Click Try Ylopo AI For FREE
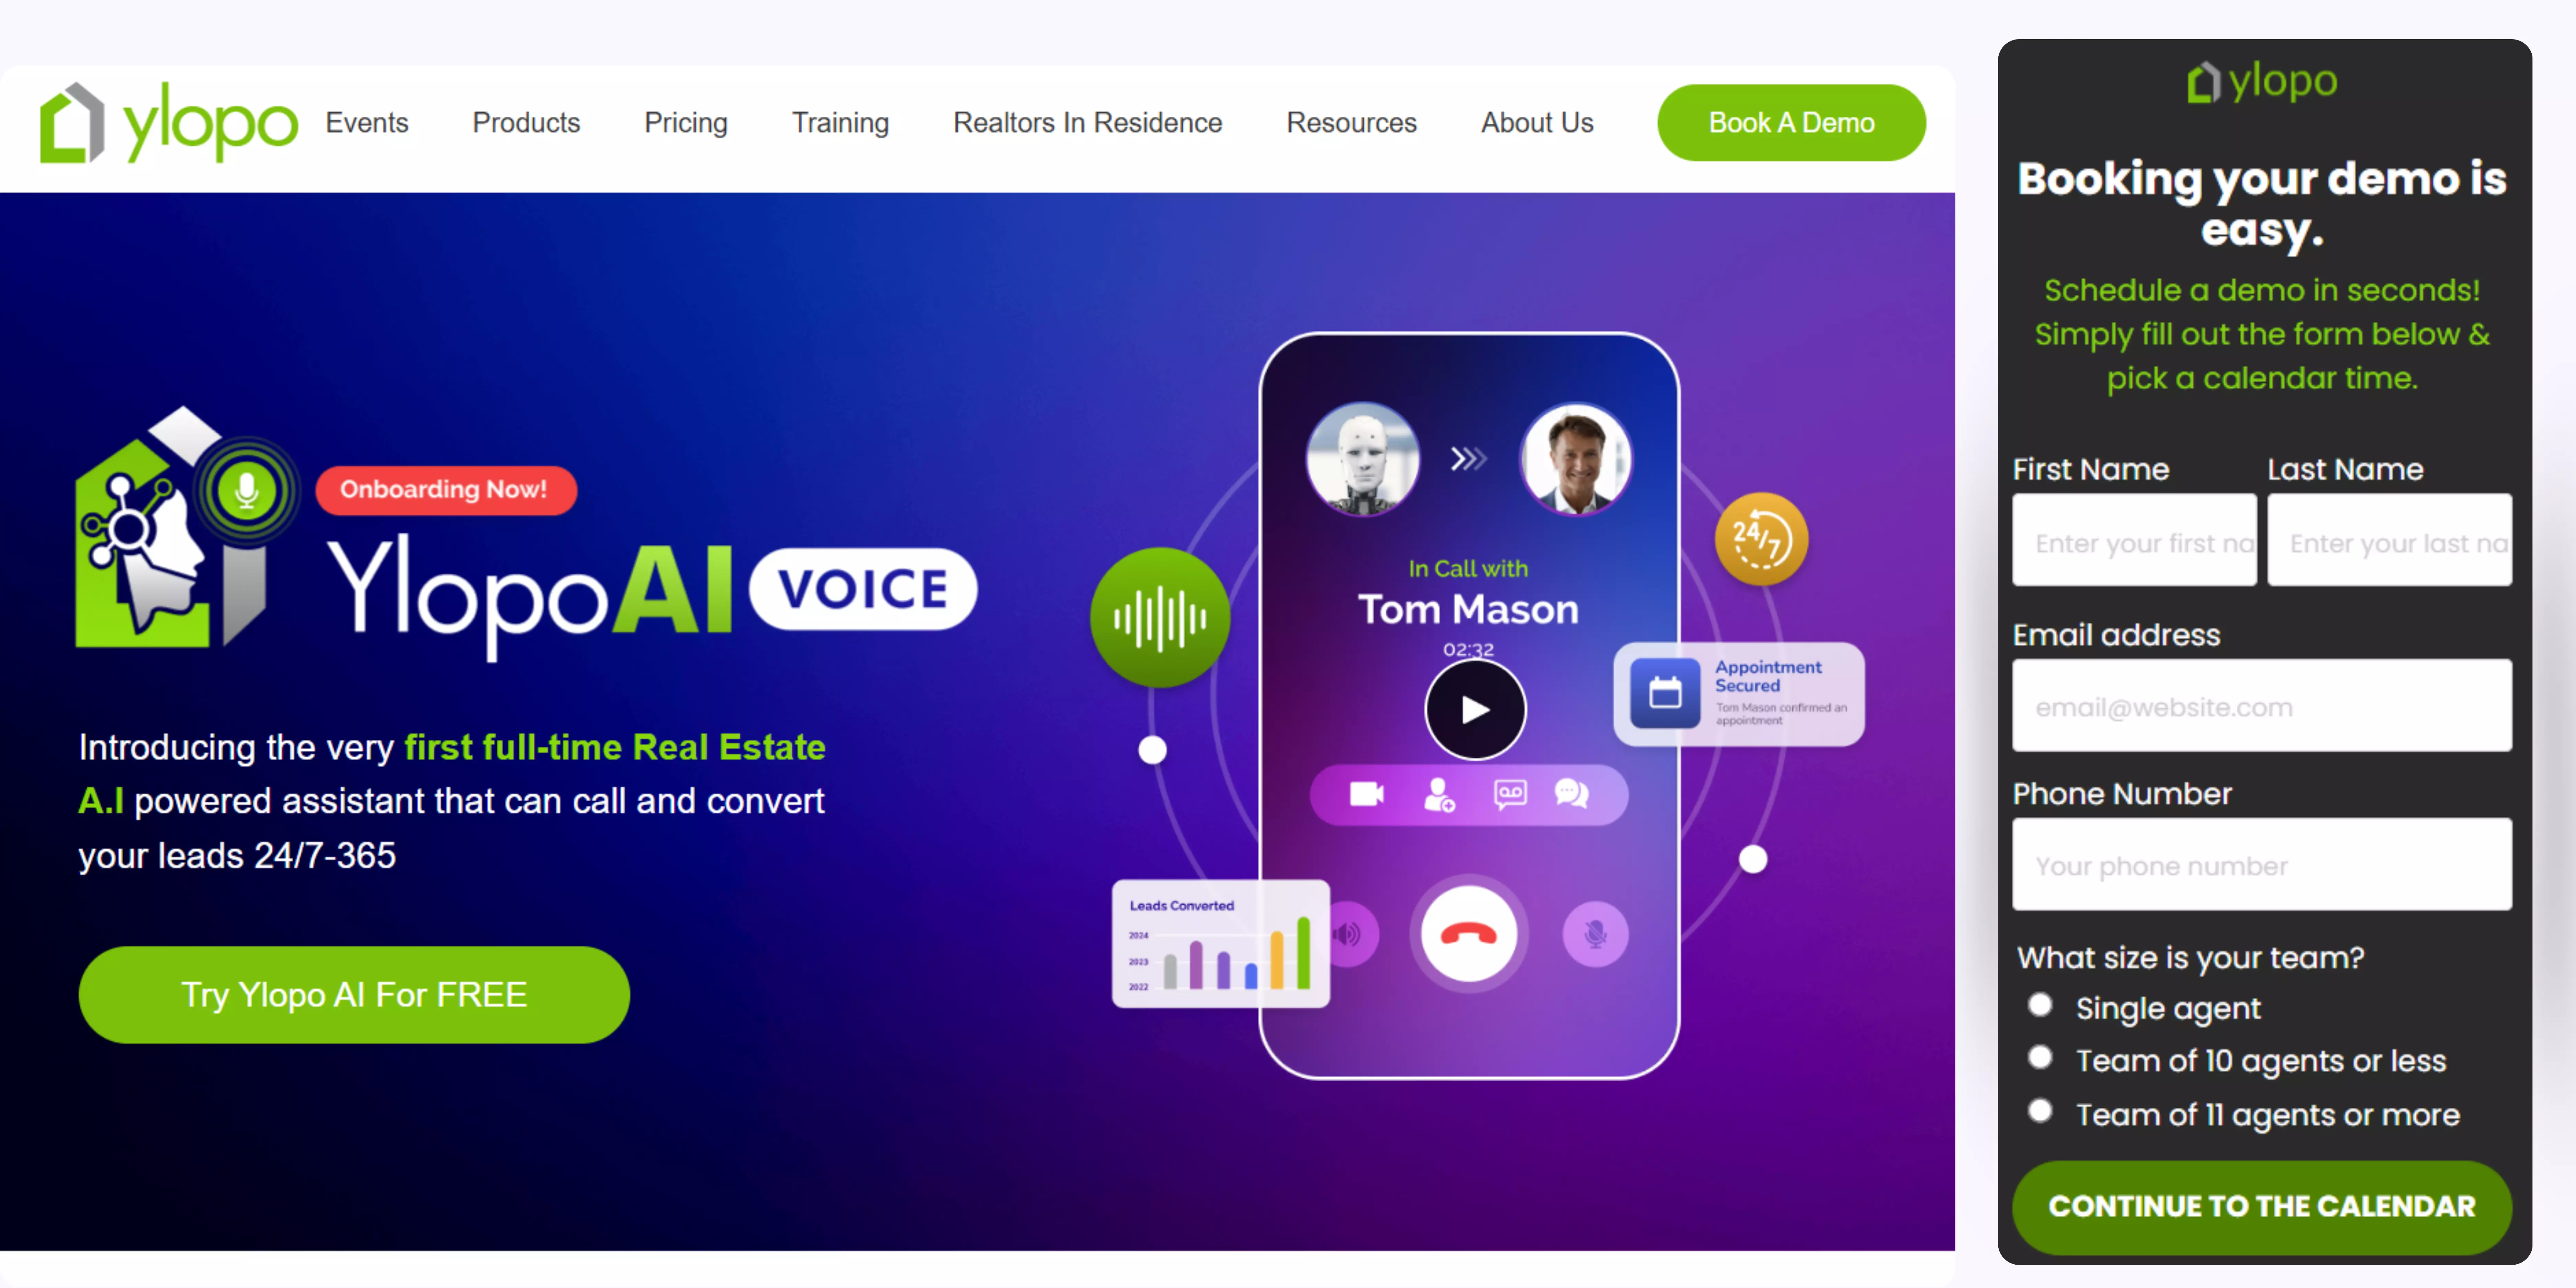 [354, 995]
